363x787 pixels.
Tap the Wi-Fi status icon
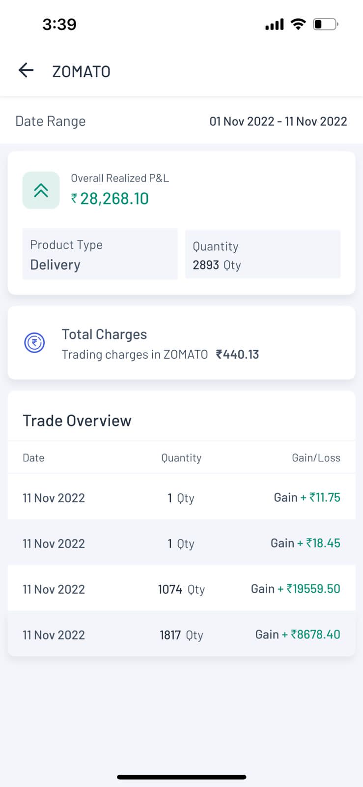point(298,24)
